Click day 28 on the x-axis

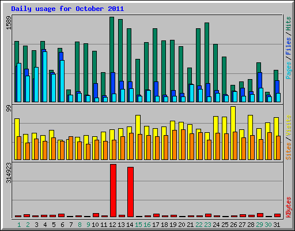(251, 225)
